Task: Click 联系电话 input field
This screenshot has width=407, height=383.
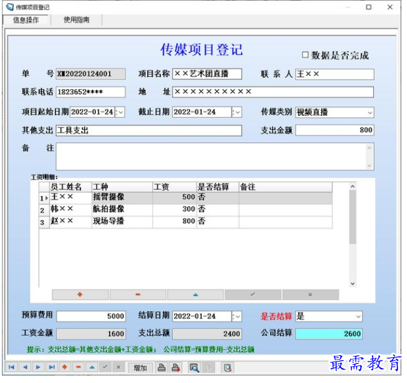Action: tap(91, 92)
